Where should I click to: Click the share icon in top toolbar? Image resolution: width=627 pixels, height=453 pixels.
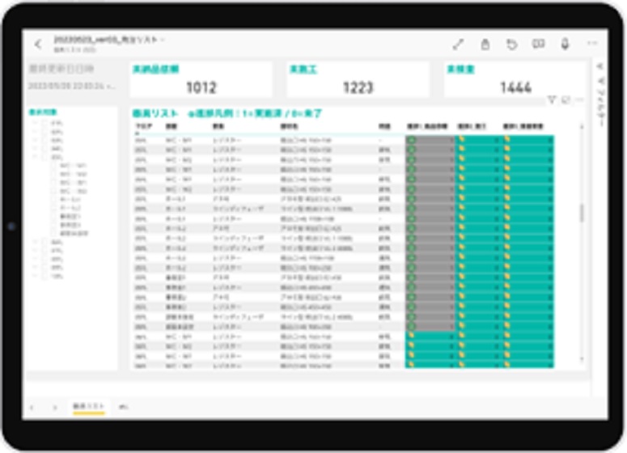485,44
